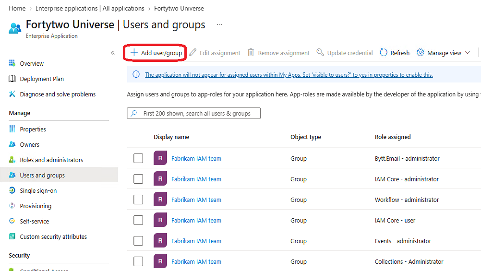Click the Provisioning icon in sidebar

(x=12, y=205)
